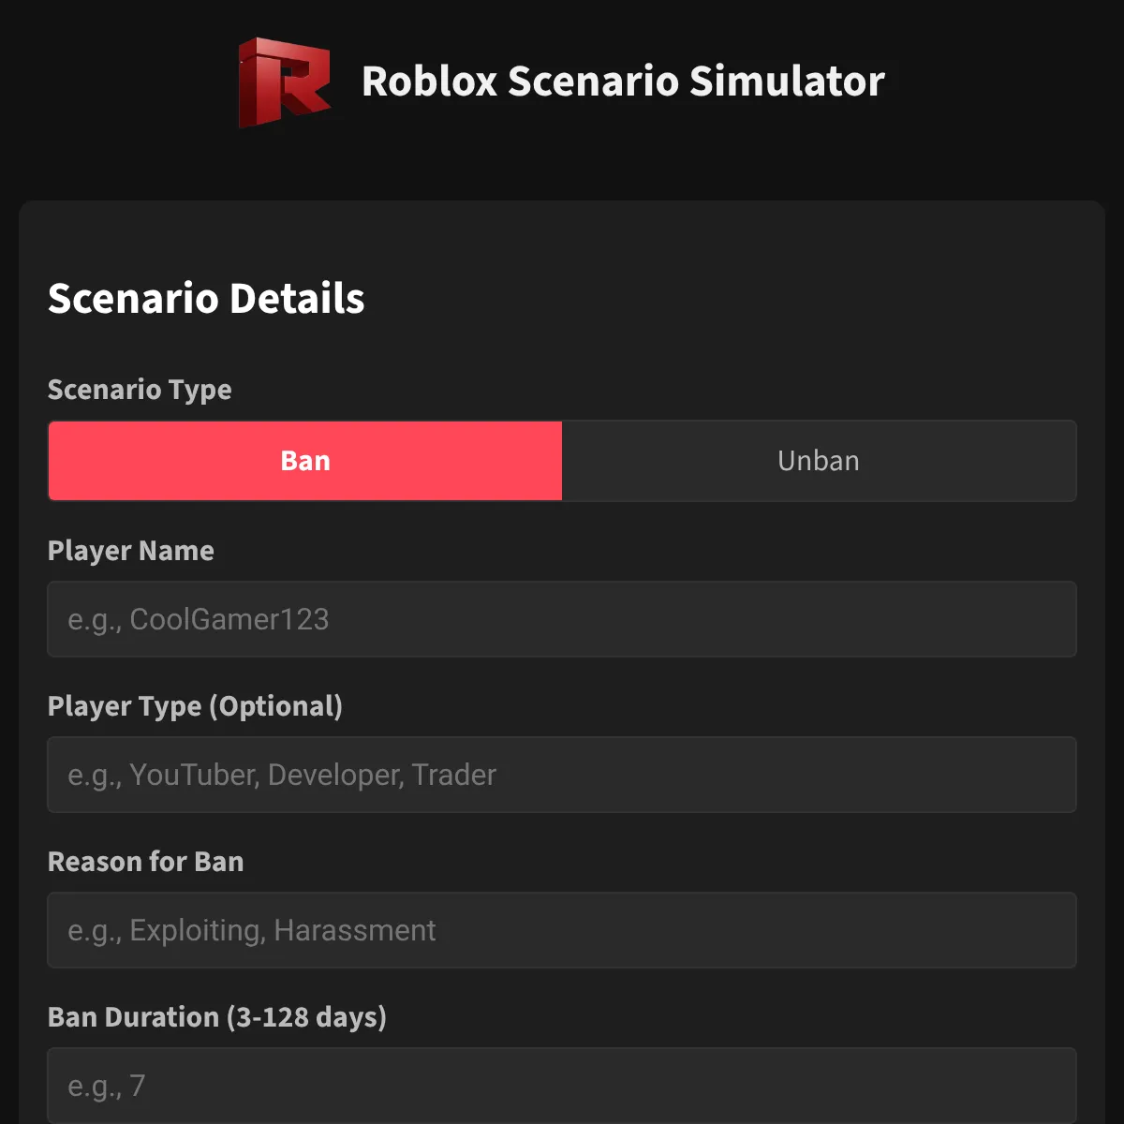This screenshot has width=1124, height=1124.
Task: Click the red Roblox R logo
Action: [x=285, y=81]
